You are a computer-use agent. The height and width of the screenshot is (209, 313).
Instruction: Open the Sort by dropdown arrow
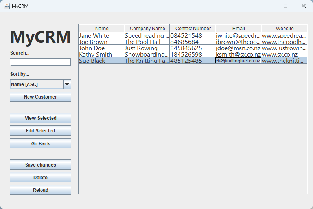pos(67,84)
